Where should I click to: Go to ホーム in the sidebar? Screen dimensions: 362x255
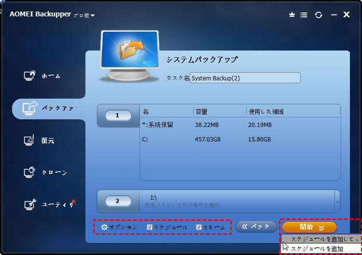coord(51,76)
